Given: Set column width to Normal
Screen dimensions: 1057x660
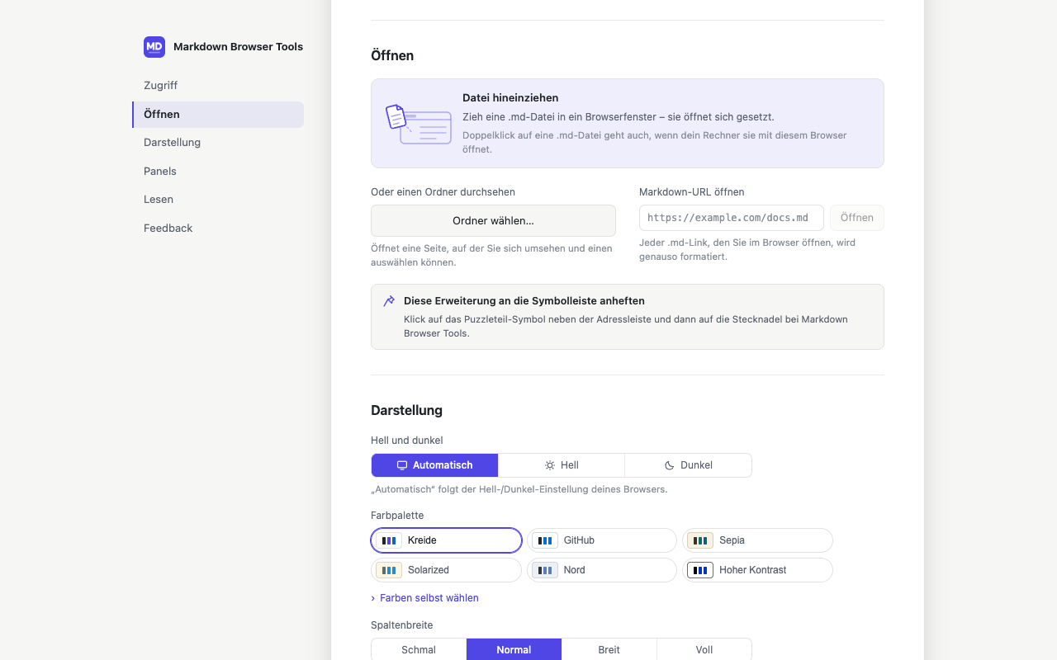Looking at the screenshot, I should coord(514,649).
